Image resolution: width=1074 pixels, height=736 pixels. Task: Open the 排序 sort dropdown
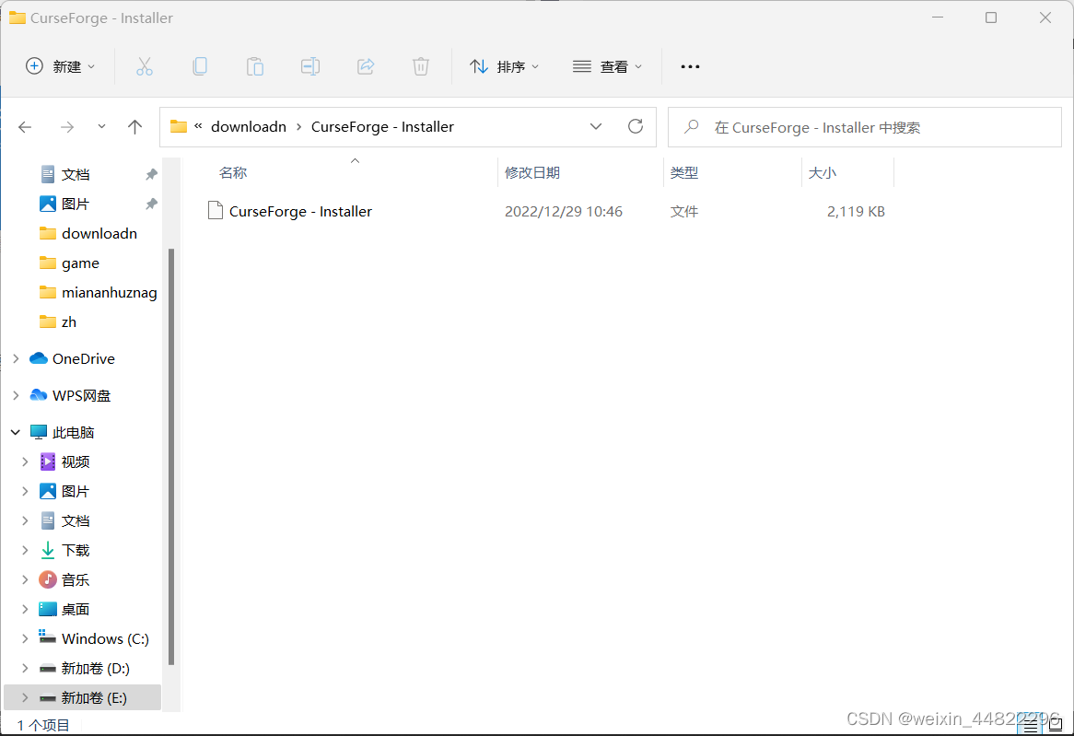pos(505,65)
